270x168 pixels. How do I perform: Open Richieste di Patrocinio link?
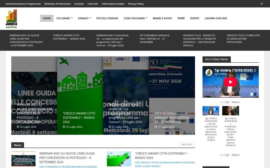tap(57, 4)
